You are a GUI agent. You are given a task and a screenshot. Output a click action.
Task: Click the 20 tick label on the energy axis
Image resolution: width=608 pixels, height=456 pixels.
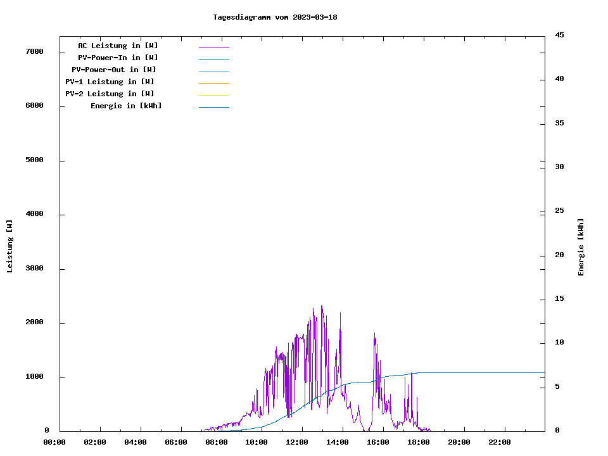[559, 255]
